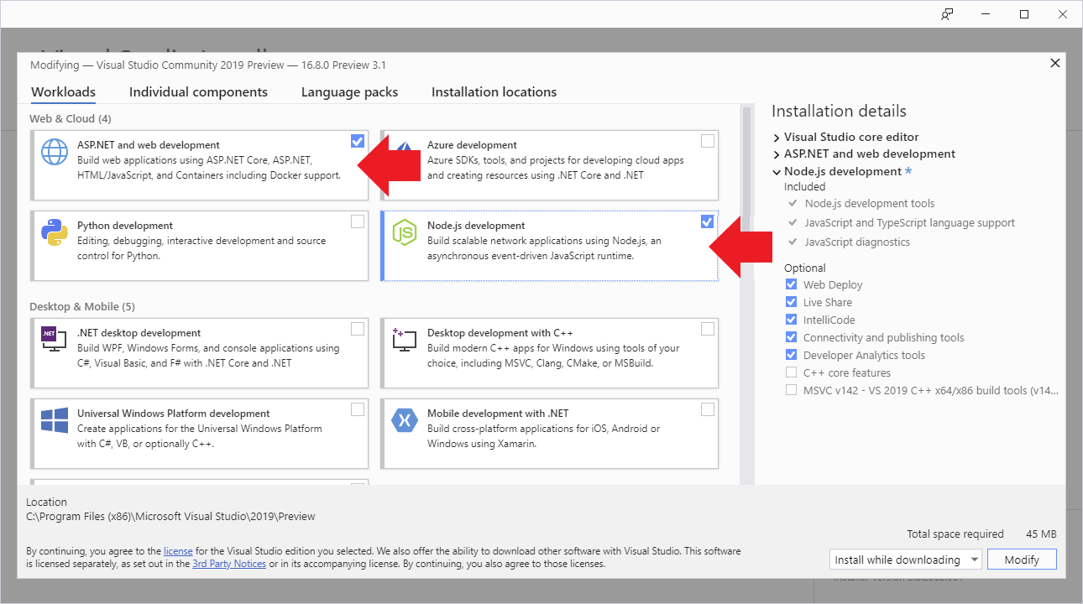This screenshot has height=604, width=1083.
Task: Click the Node.js development hexagon icon
Action: (404, 232)
